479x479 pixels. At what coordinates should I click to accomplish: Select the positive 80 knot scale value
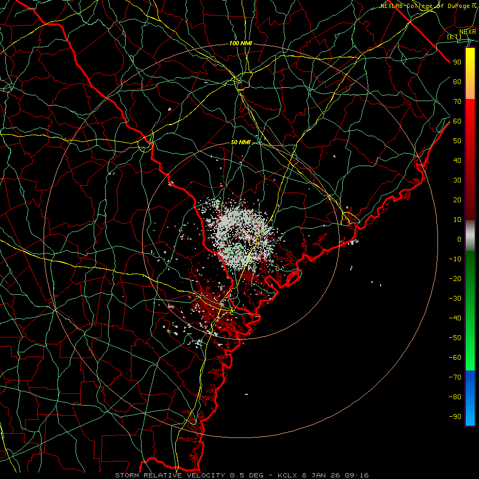click(x=457, y=81)
